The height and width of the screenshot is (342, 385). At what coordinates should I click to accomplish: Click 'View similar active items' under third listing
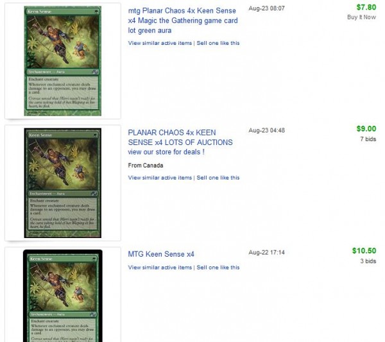160,268
